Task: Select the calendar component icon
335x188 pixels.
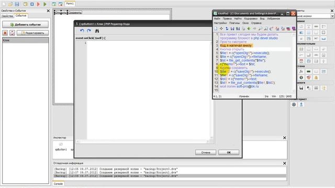Action: [x=301, y=61]
